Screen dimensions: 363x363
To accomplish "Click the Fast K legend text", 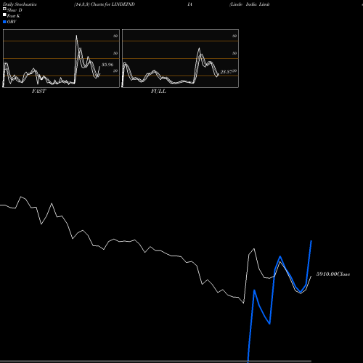I will point(14,16).
